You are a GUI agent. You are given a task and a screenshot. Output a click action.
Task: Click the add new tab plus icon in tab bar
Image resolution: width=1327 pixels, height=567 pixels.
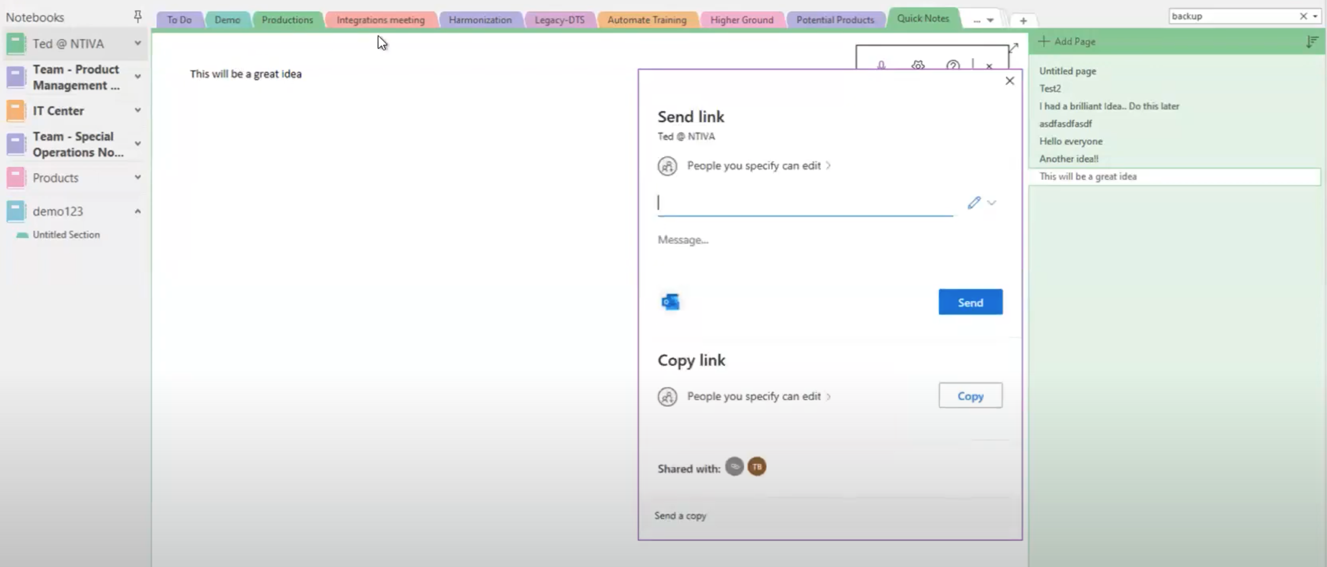coord(1023,20)
